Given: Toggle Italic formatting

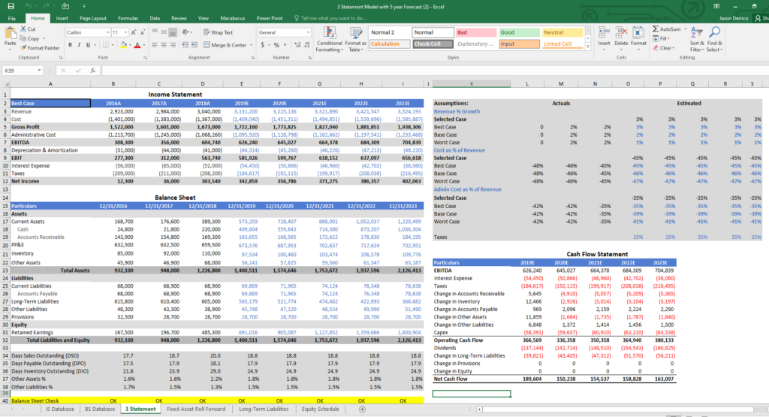Looking at the screenshot, I should coord(78,45).
